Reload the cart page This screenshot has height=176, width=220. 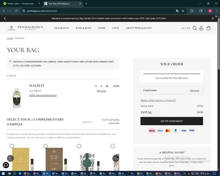tap(16, 11)
